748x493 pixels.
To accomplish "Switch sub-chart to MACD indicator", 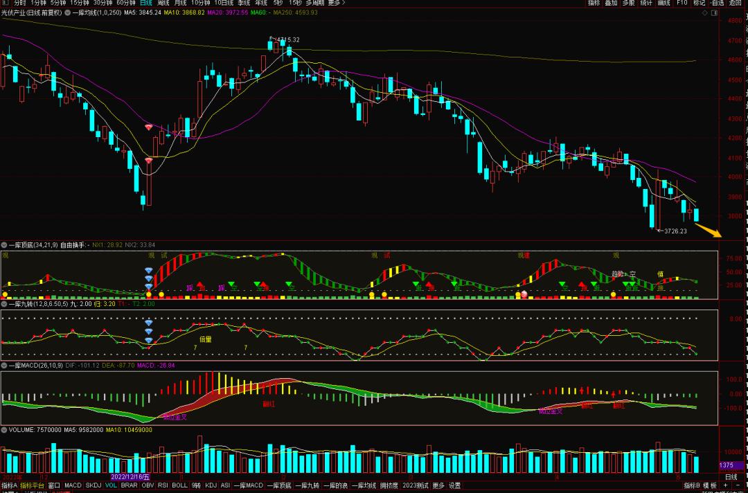I will pyautogui.click(x=73, y=485).
